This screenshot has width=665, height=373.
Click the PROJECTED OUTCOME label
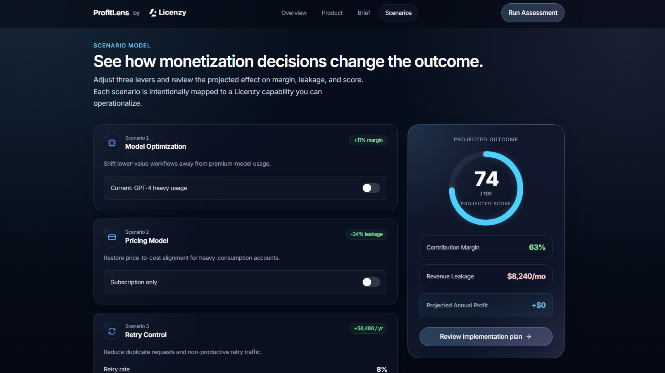(x=486, y=140)
